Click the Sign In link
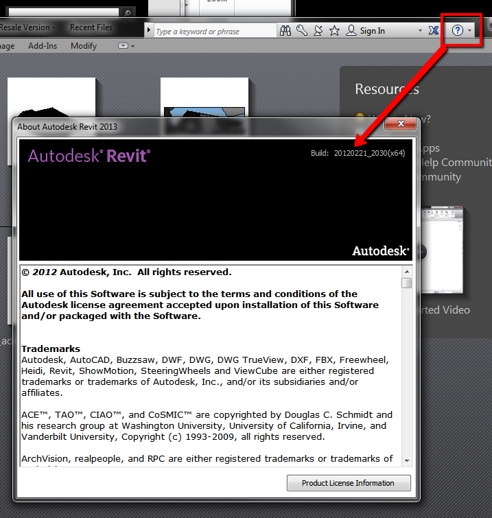Viewport: 492px width, 518px height. 373,31
